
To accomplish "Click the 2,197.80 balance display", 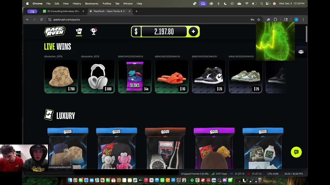I will [x=164, y=32].
